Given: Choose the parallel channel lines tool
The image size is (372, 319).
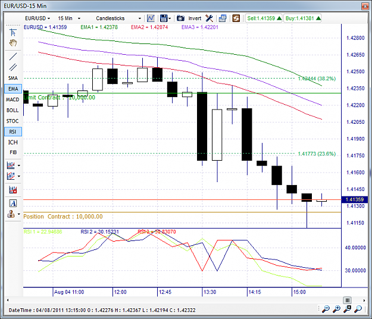Looking at the screenshot, I should [x=13, y=67].
